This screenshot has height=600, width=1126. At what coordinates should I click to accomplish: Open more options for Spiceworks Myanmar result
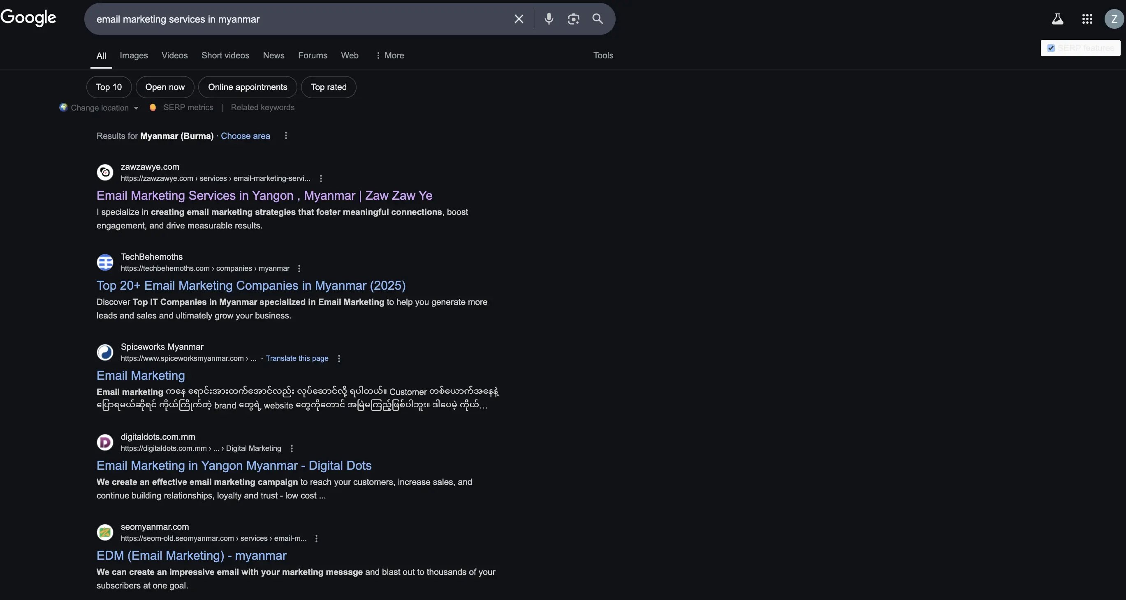[339, 358]
